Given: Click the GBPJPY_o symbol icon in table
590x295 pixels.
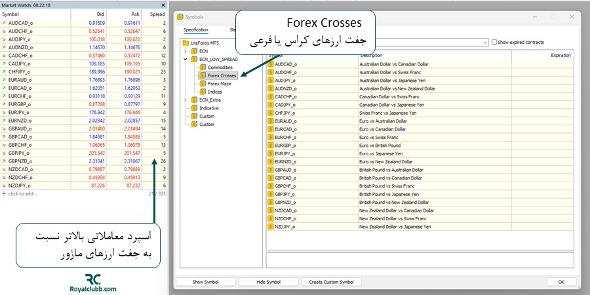Looking at the screenshot, I should tap(271, 194).
